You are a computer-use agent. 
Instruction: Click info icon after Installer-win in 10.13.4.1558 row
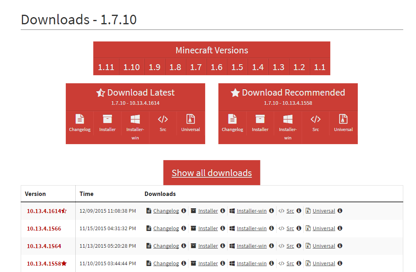point(271,263)
